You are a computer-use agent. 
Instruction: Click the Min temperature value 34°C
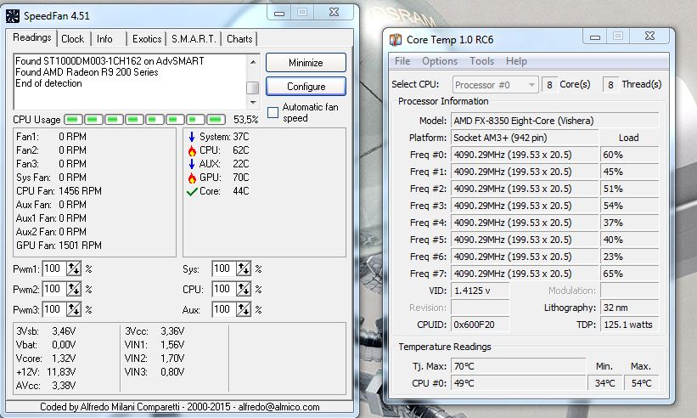pos(605,383)
